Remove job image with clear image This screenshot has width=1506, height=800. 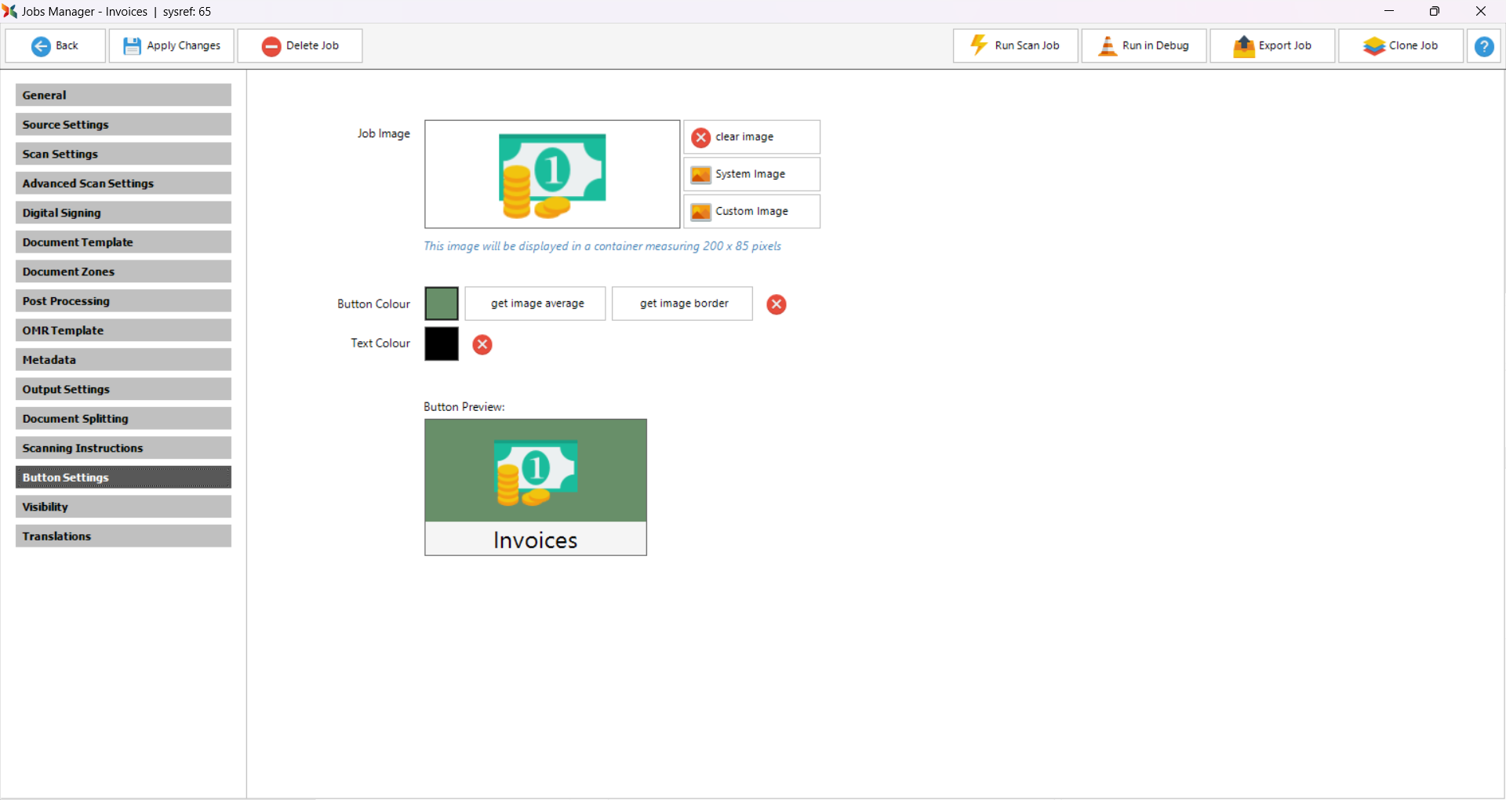pos(751,136)
